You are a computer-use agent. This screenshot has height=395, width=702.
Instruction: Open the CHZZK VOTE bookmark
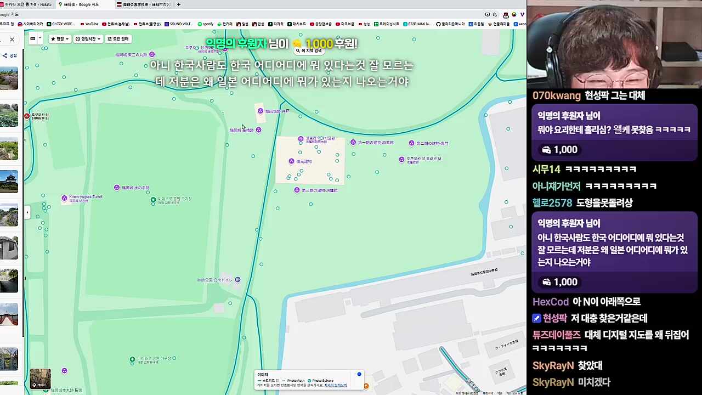tap(61, 24)
